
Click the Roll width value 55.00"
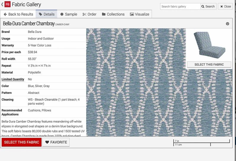32,59
